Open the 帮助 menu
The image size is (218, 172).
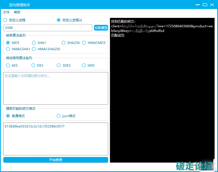coord(17,12)
